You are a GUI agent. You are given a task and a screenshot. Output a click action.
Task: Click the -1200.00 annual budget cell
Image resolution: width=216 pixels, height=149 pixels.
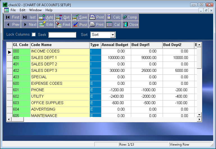point(116,91)
